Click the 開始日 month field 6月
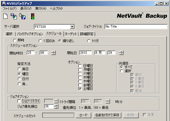 point(100,53)
